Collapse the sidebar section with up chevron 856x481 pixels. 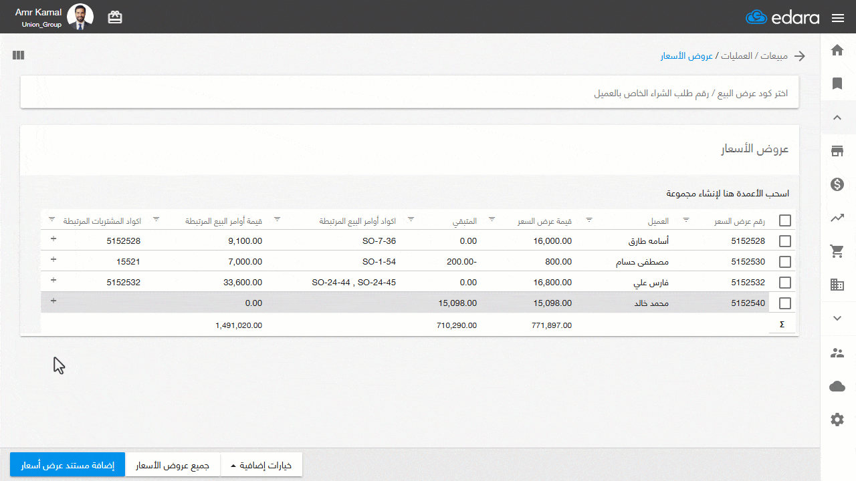(x=837, y=118)
